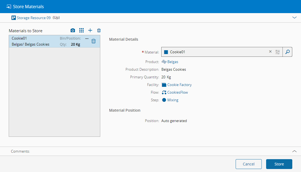Viewport: 301px width, 172px height.
Task: Open the Cookie Factory link
Action: (180, 85)
